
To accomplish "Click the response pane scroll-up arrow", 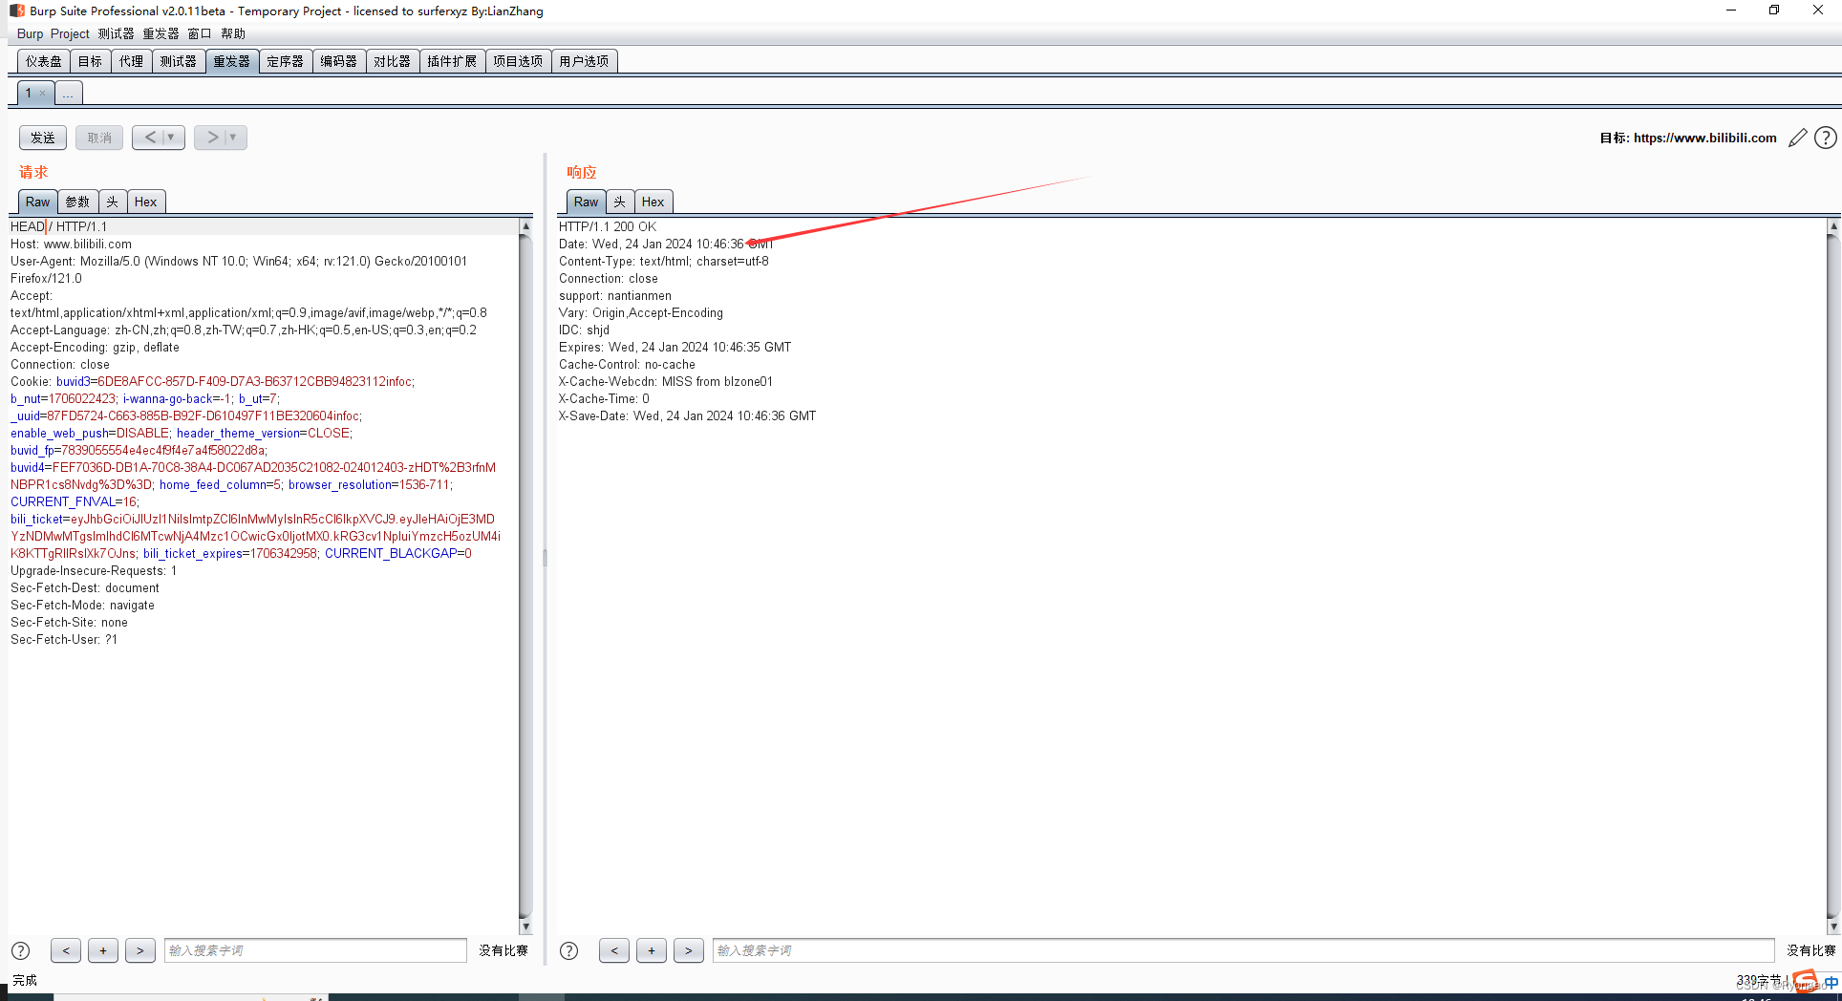I will coord(1832,226).
